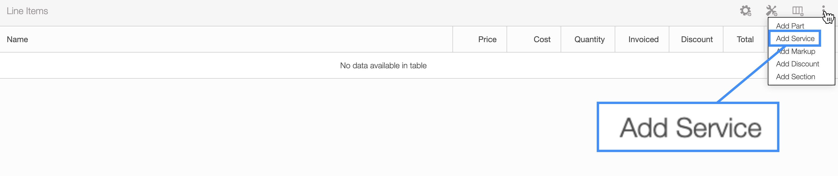The image size is (838, 176).
Task: Sort by the Invoiced column
Action: point(643,39)
